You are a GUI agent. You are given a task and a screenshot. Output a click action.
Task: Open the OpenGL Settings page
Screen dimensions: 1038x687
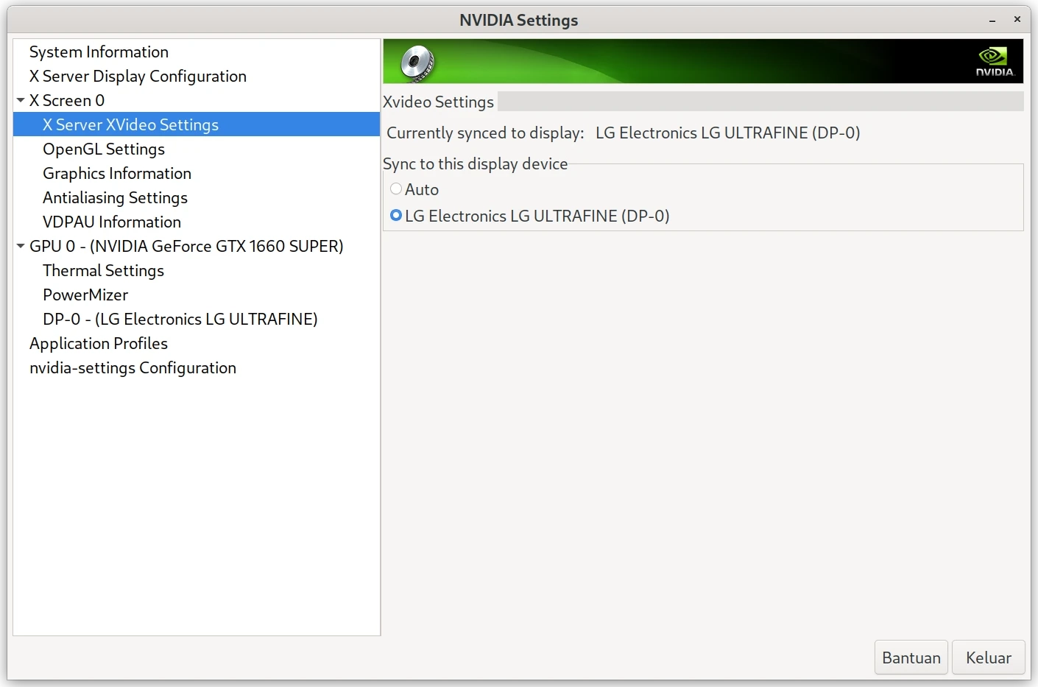click(103, 149)
